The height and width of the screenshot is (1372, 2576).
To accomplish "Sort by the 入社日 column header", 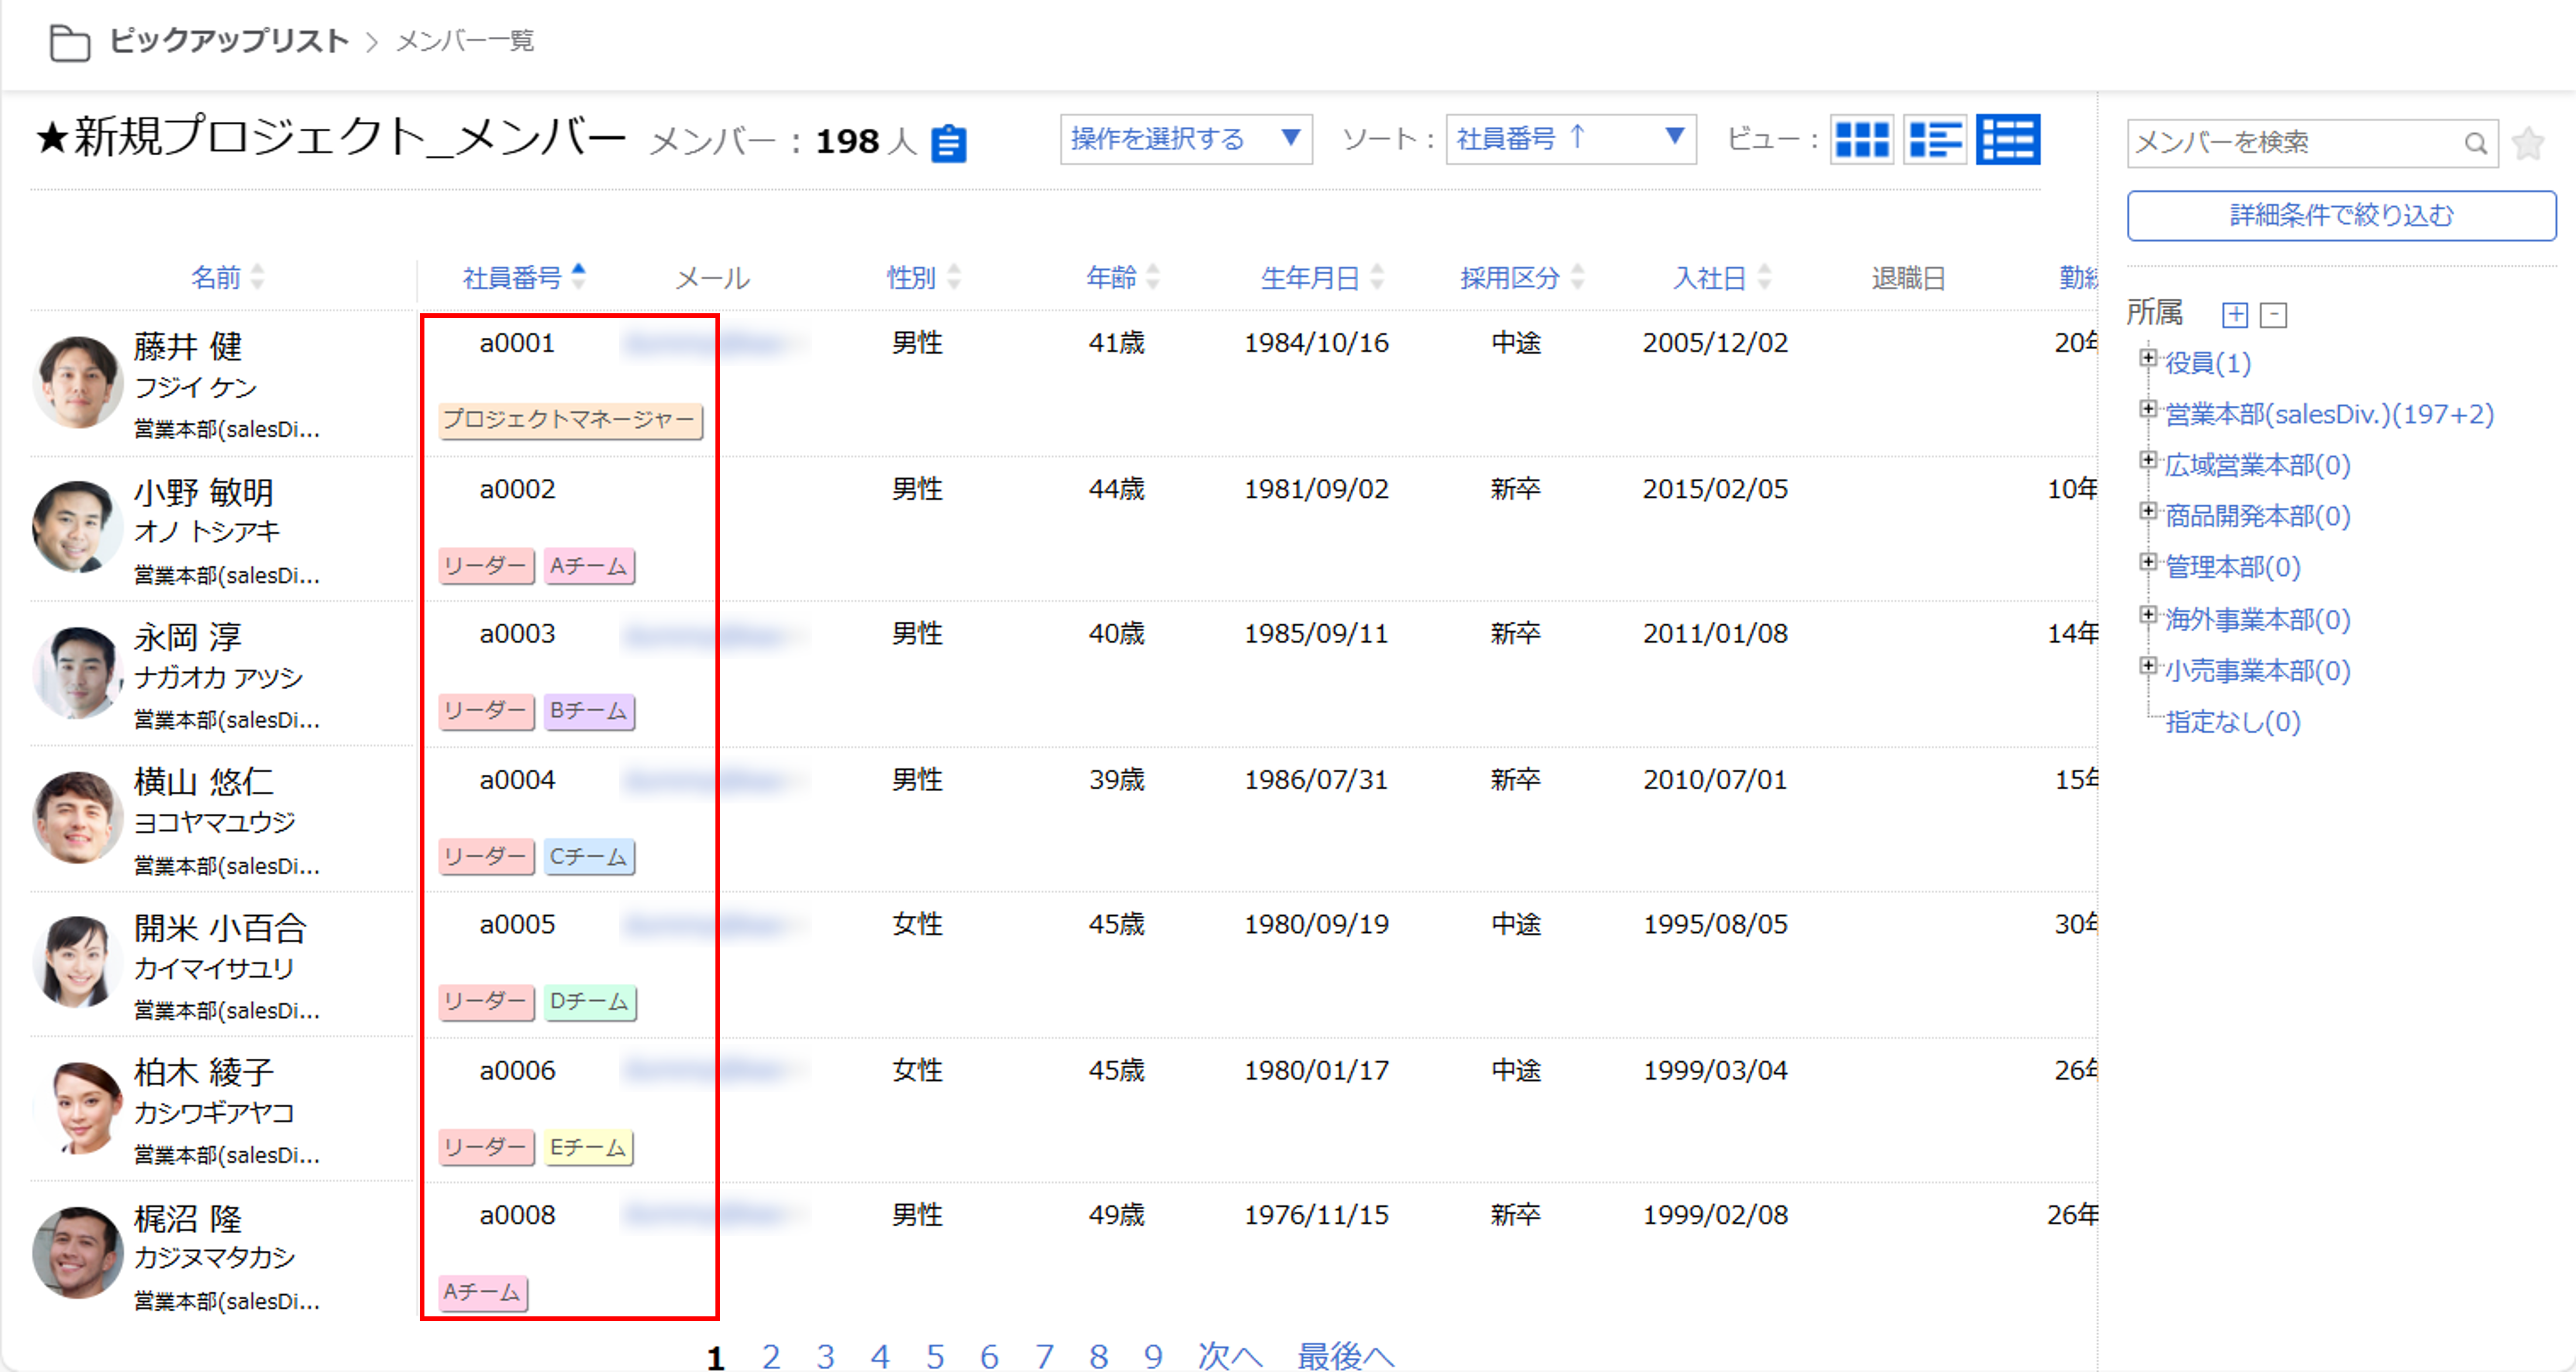I will pos(1709,277).
